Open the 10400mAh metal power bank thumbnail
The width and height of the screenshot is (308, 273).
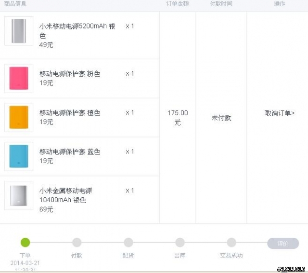pyautogui.click(x=19, y=195)
